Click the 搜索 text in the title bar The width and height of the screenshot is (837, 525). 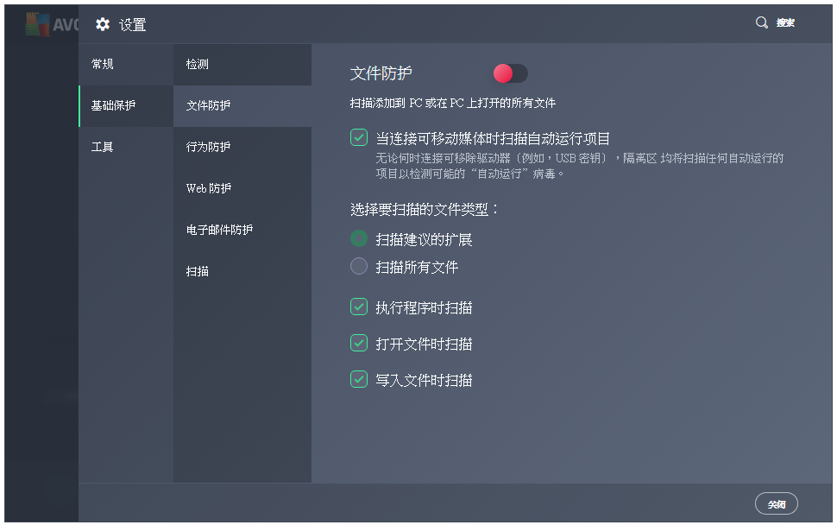[784, 22]
